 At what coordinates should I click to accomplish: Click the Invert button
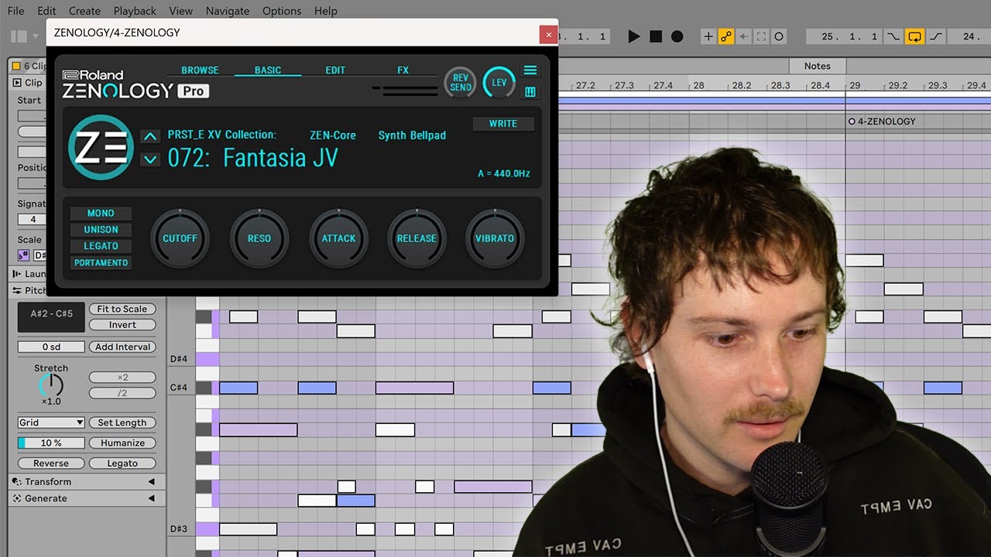click(x=122, y=325)
